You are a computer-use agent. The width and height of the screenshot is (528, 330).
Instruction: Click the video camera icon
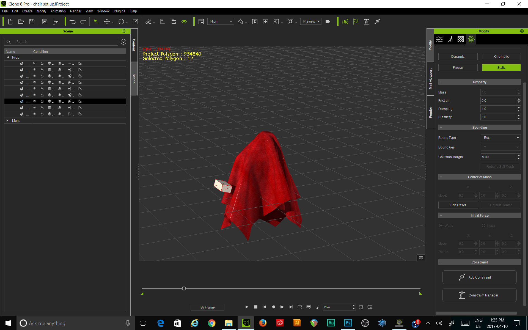(x=328, y=21)
